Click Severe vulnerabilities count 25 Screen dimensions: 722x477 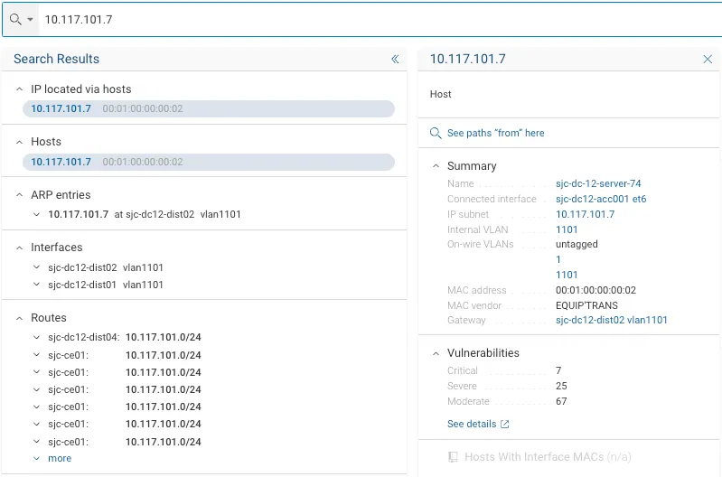point(561,386)
